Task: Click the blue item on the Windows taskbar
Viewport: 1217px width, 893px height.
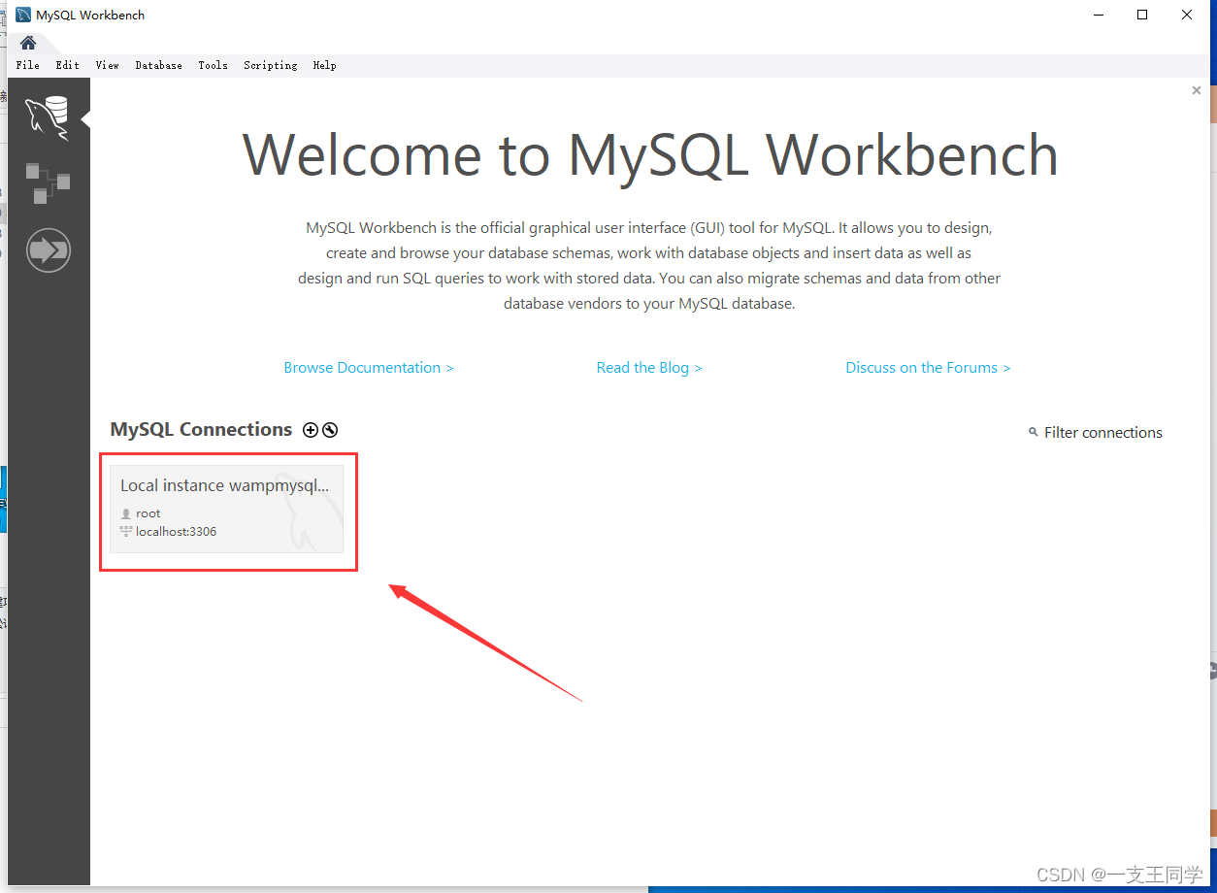Action: tap(922, 888)
